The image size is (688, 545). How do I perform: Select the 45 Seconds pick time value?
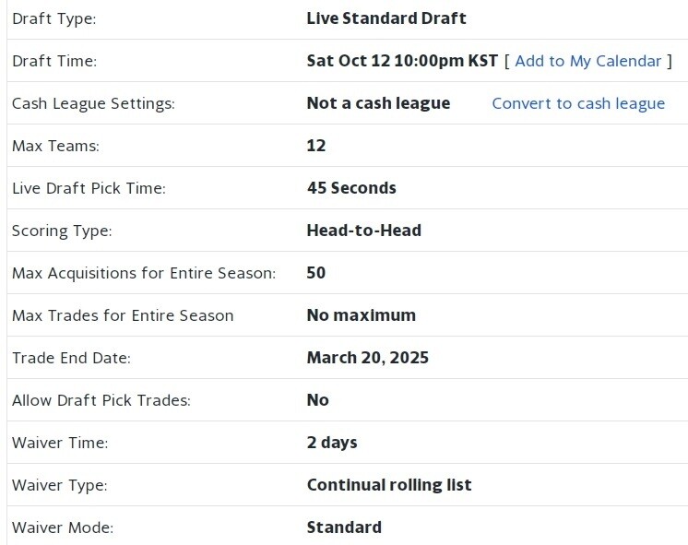[x=351, y=188]
